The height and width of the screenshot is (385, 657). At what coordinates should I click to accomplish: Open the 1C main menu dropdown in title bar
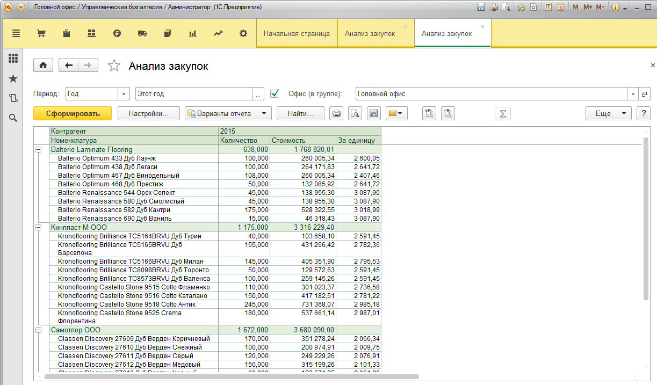[20, 8]
